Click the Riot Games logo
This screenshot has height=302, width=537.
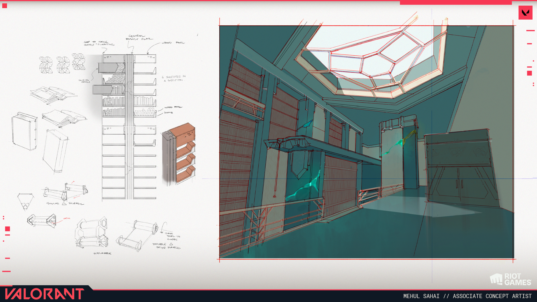510,279
